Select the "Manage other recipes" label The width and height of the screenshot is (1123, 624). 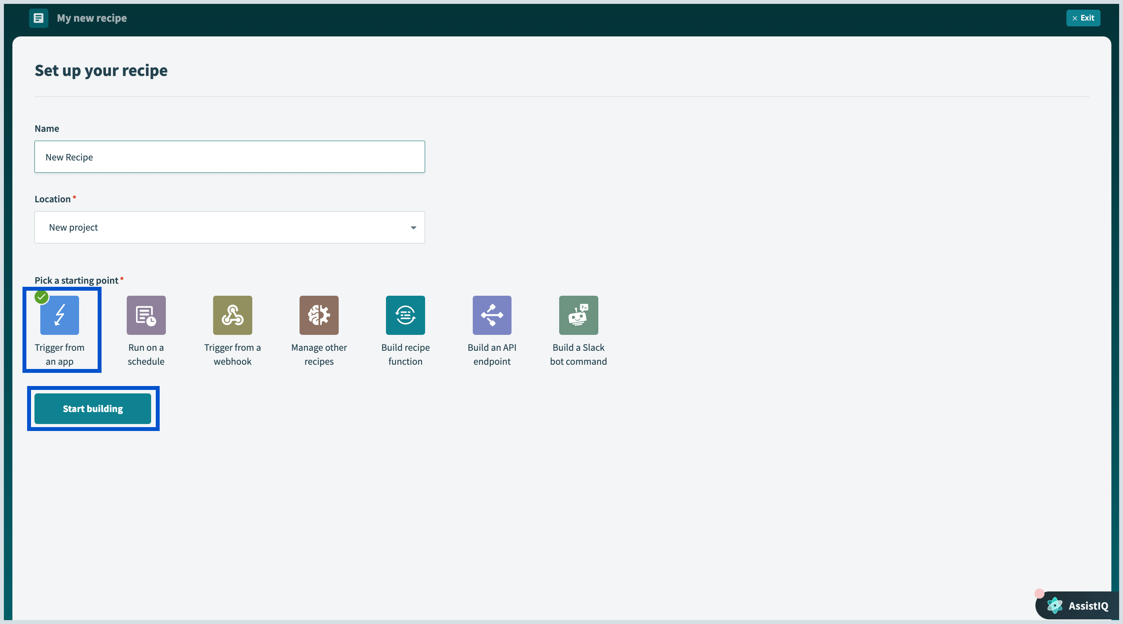point(319,355)
